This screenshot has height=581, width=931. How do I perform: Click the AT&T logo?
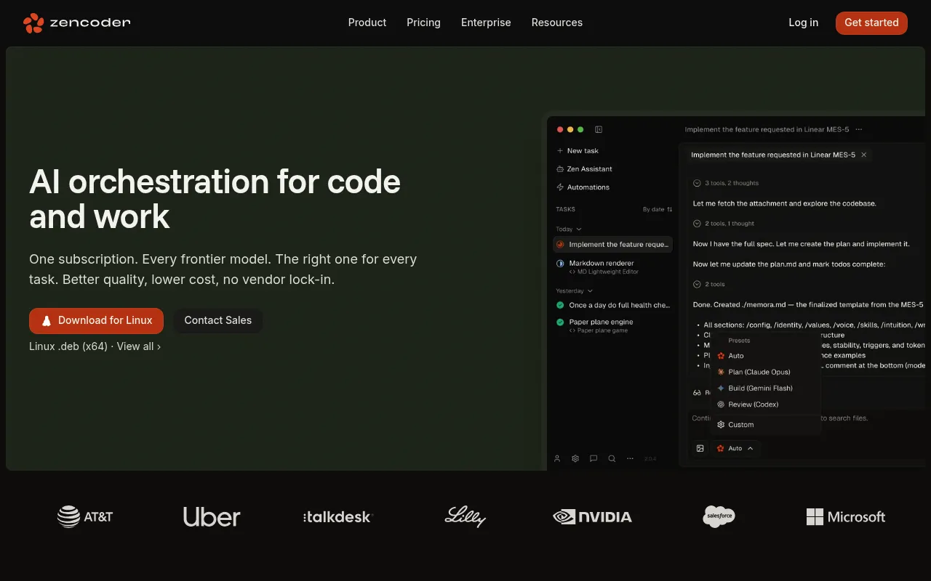[85, 516]
